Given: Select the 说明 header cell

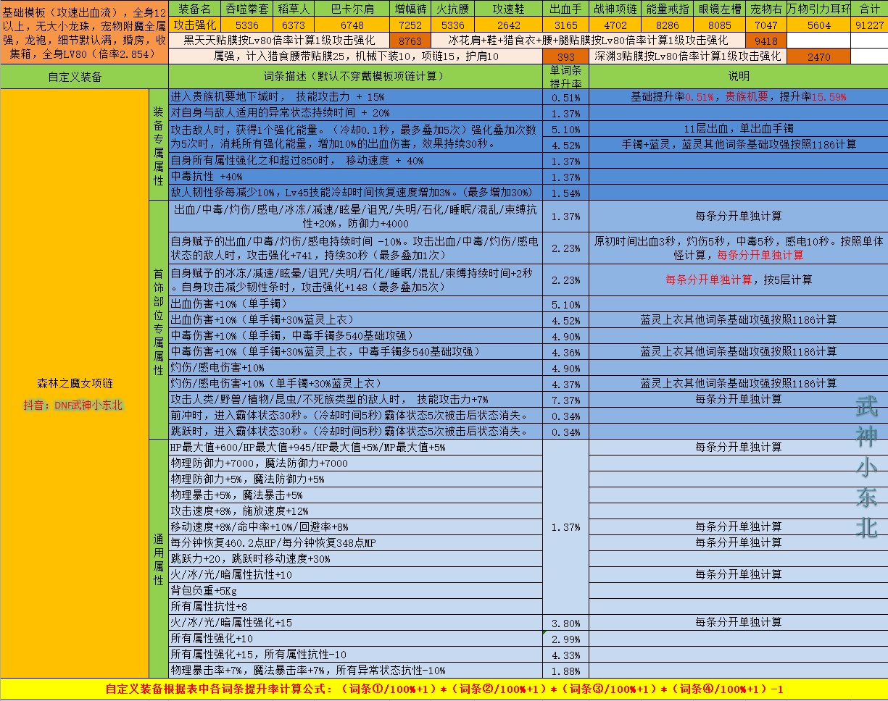Looking at the screenshot, I should (x=738, y=77).
